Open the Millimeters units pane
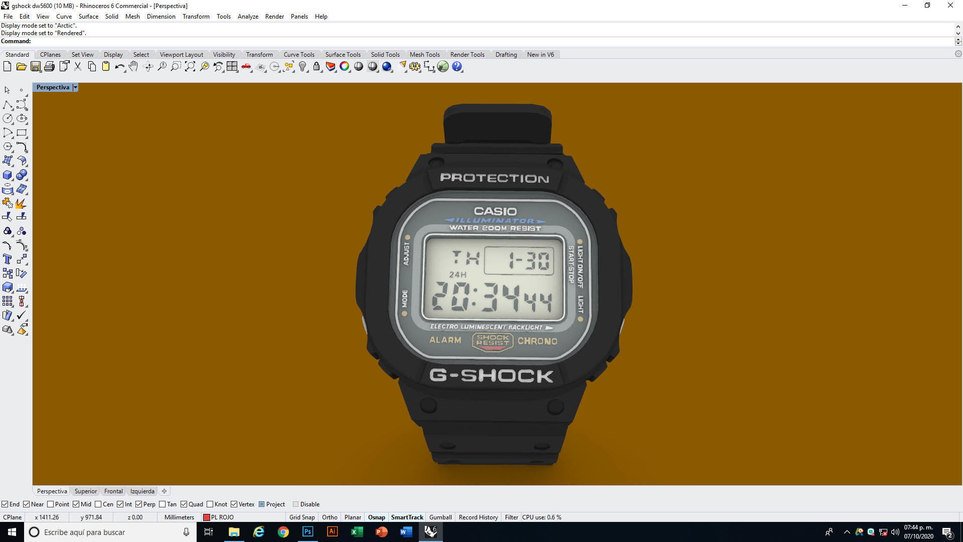 point(179,517)
